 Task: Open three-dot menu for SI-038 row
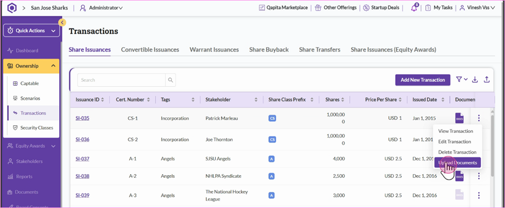(479, 176)
